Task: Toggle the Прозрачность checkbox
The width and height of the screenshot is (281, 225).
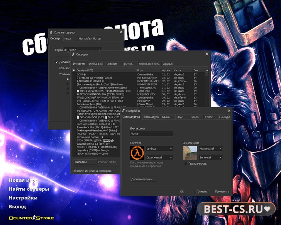Action: coord(186,164)
